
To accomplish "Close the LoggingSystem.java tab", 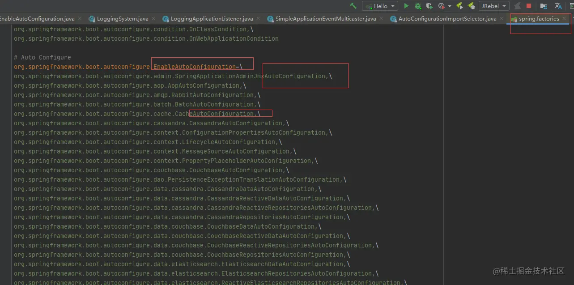I will coord(153,19).
